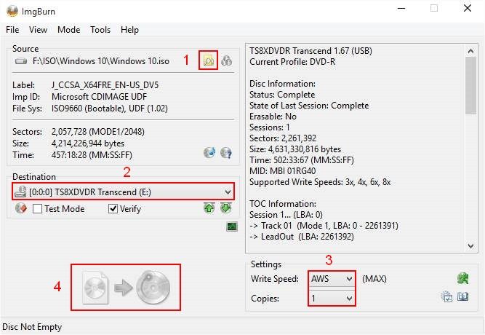This screenshot has height=335, width=485.
Task: Click the Track 01 TOC entry
Action: [x=324, y=226]
